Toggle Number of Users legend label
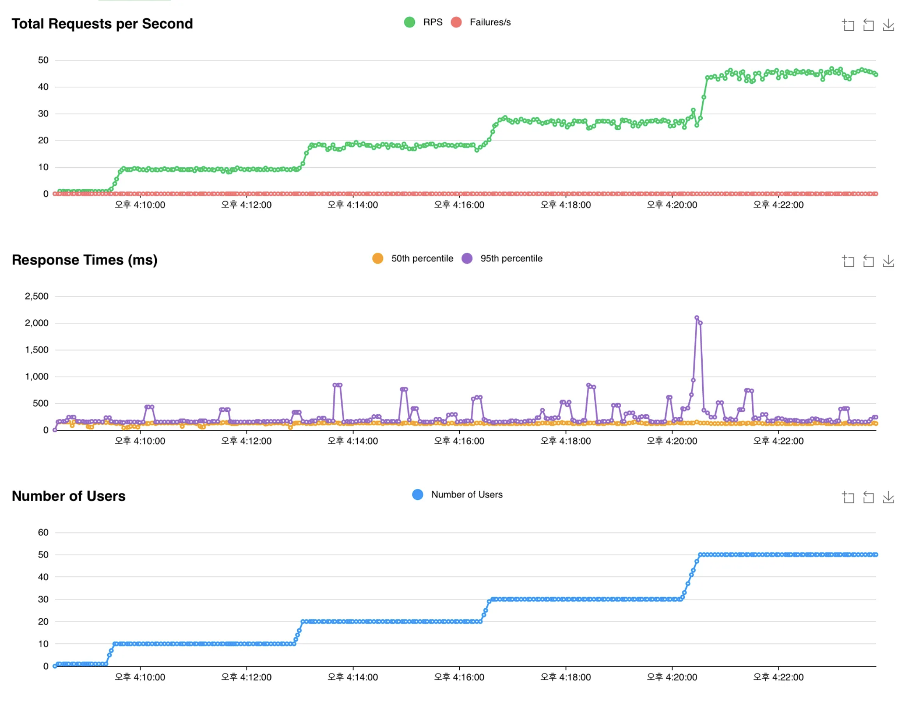This screenshot has width=914, height=709. 467,494
